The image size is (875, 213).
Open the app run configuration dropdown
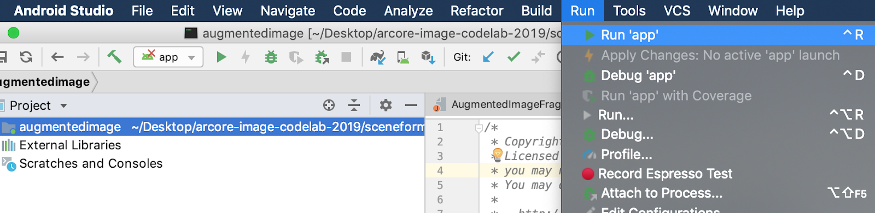[168, 57]
